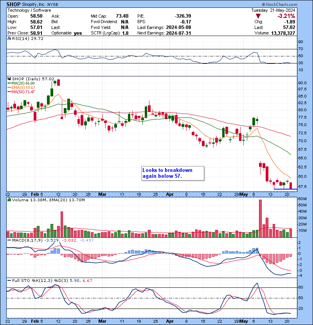Screen dimensions: 313x325
Task: Click the SHOP (Daily) 57.02 price legend
Action: (33, 79)
